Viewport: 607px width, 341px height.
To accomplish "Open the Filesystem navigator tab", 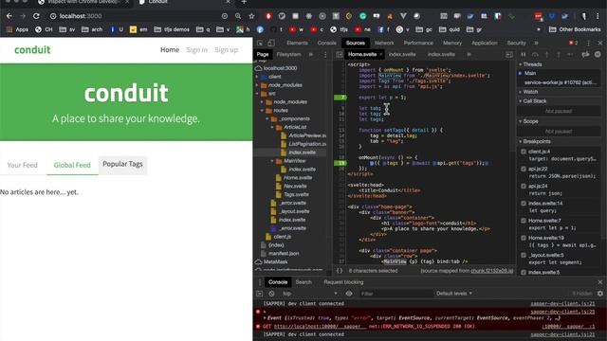I will tap(288, 55).
